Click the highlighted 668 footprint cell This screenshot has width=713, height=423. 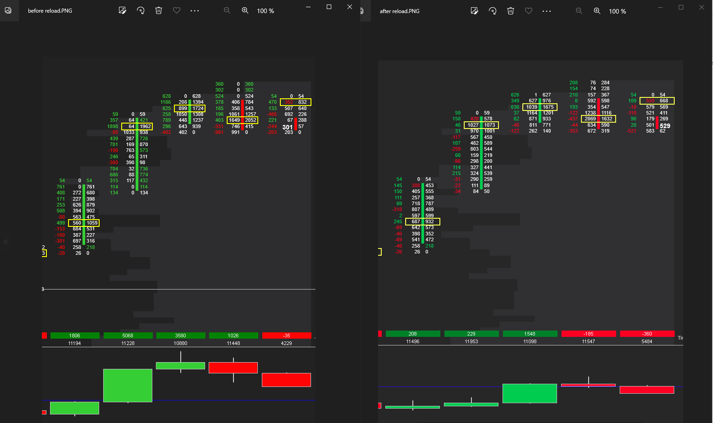pos(664,101)
